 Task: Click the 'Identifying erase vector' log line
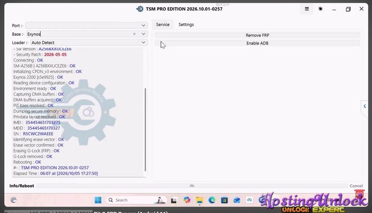(38, 139)
